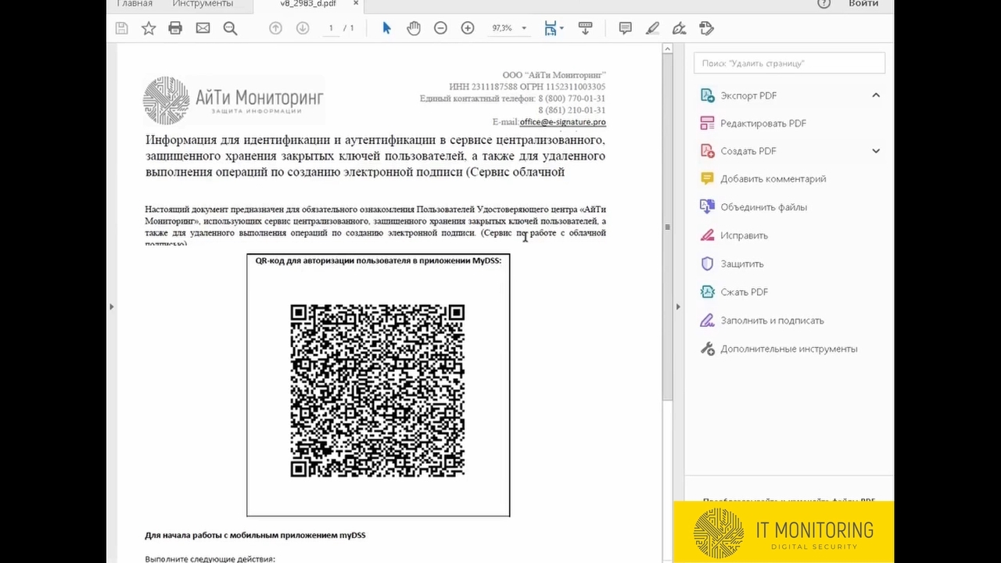Click the document vertical scrollbar thumb
Screen dimensions: 1001x563
point(667,227)
